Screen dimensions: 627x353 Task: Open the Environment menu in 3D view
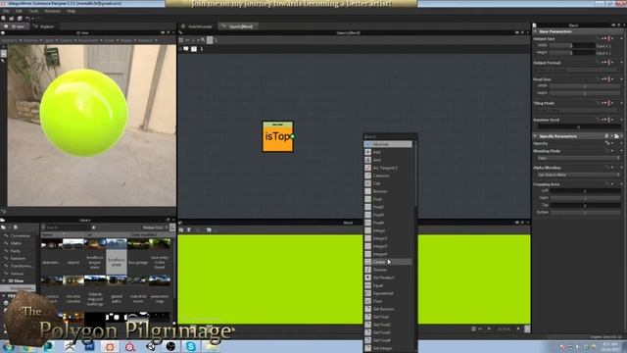[x=89, y=40]
